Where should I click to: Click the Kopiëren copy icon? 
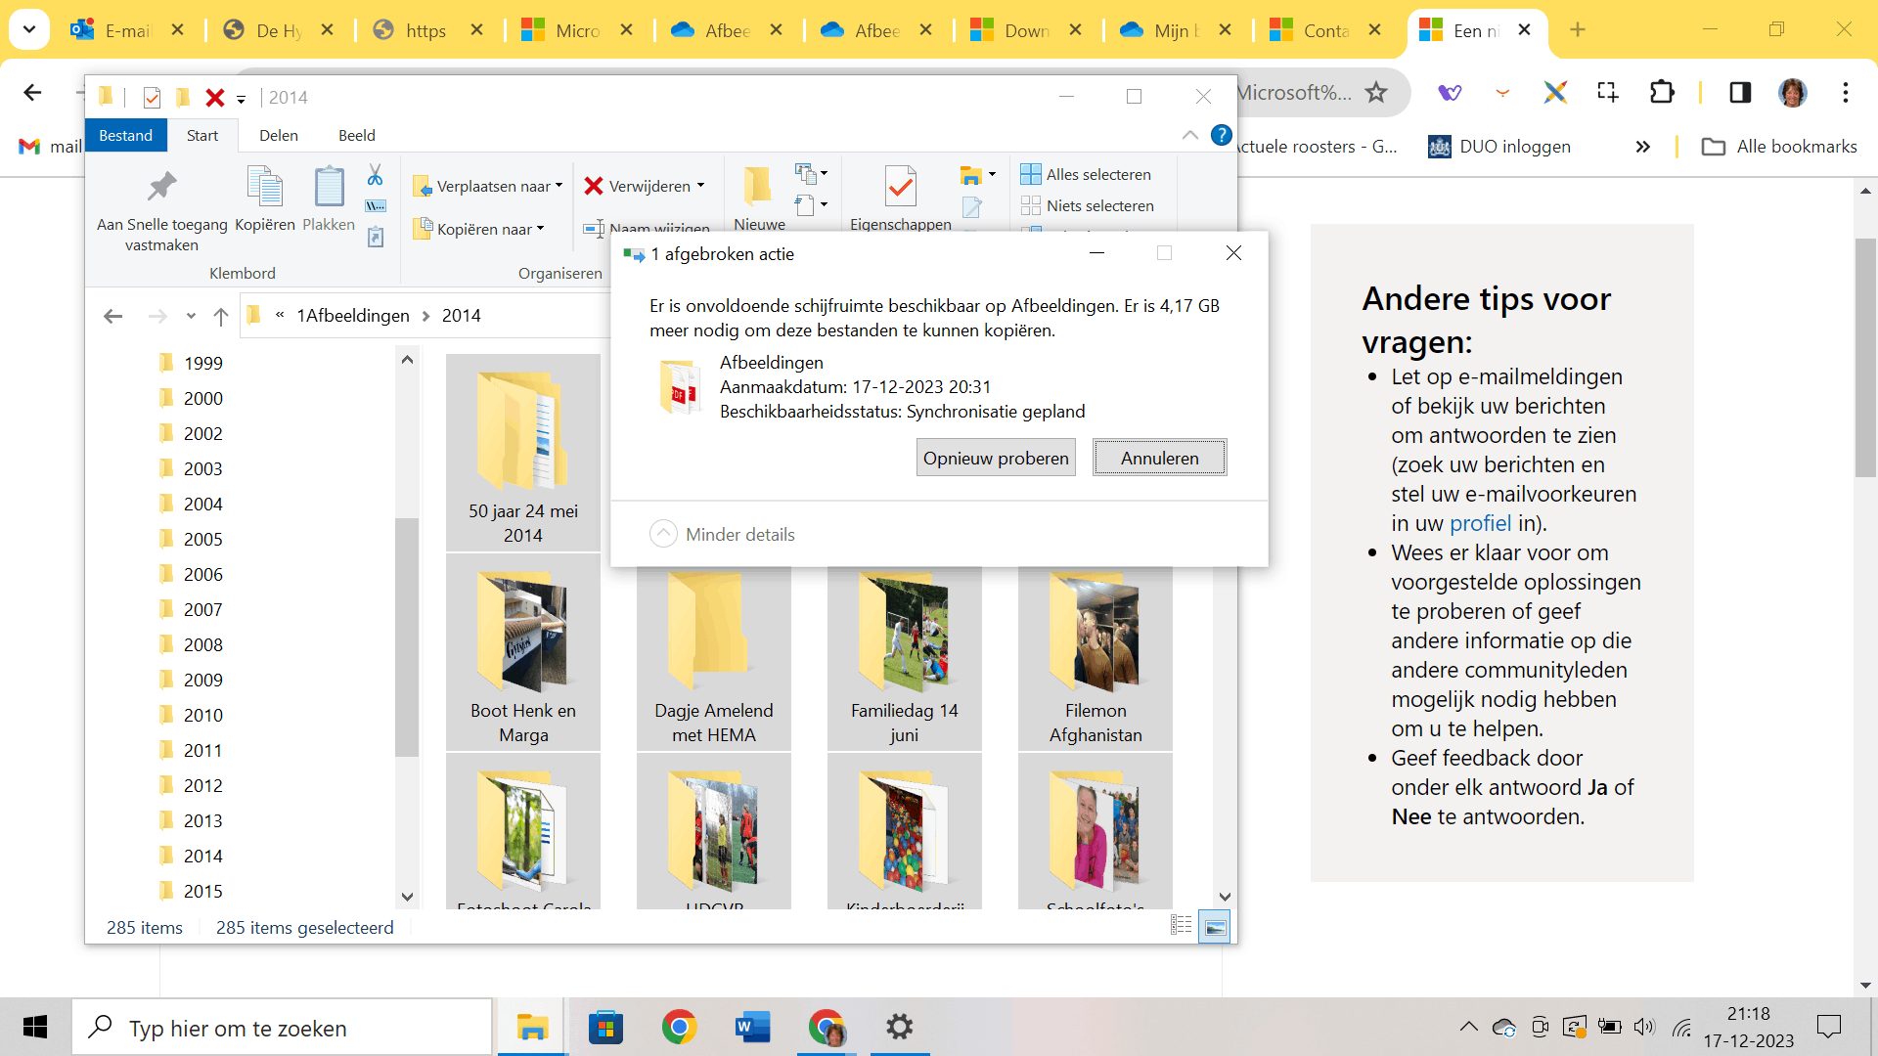point(264,188)
